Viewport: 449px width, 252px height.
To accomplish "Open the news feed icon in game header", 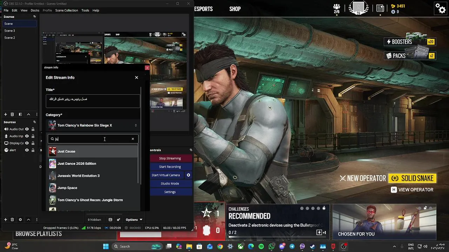I will (380, 8).
